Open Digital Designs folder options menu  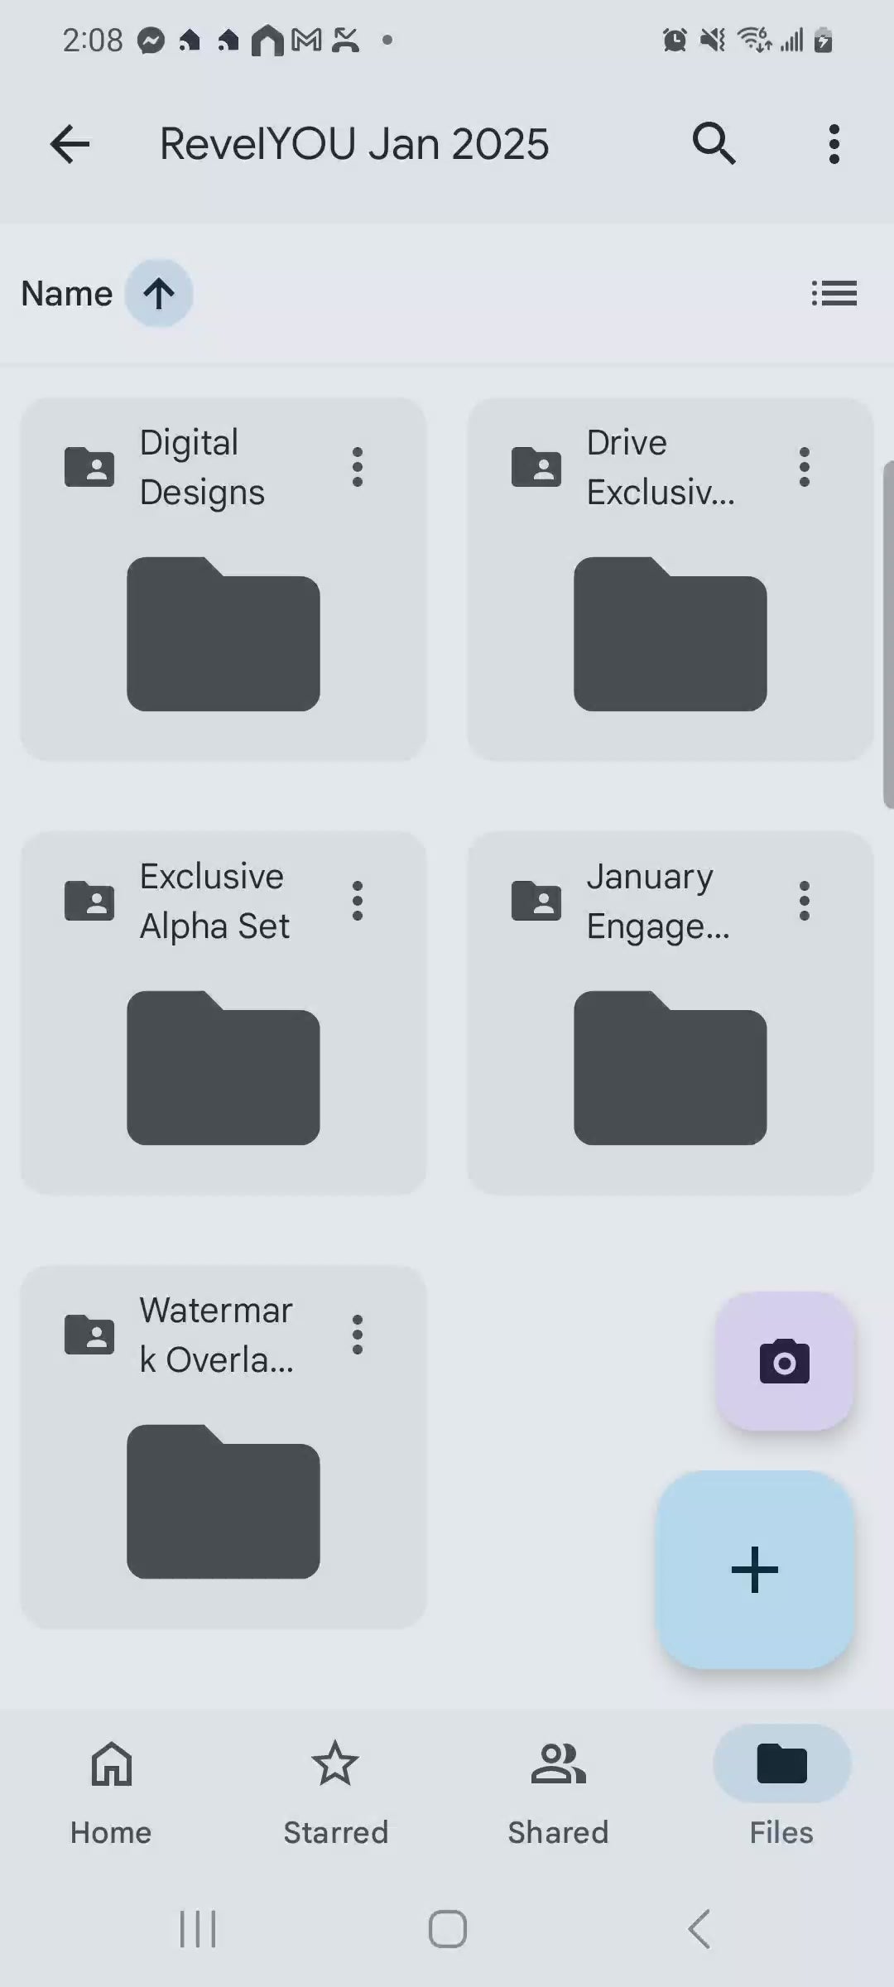pyautogui.click(x=358, y=467)
